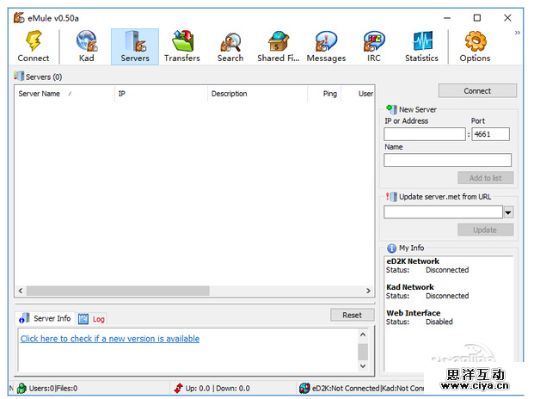Click the Port number field
The height and width of the screenshot is (399, 534).
pos(491,134)
